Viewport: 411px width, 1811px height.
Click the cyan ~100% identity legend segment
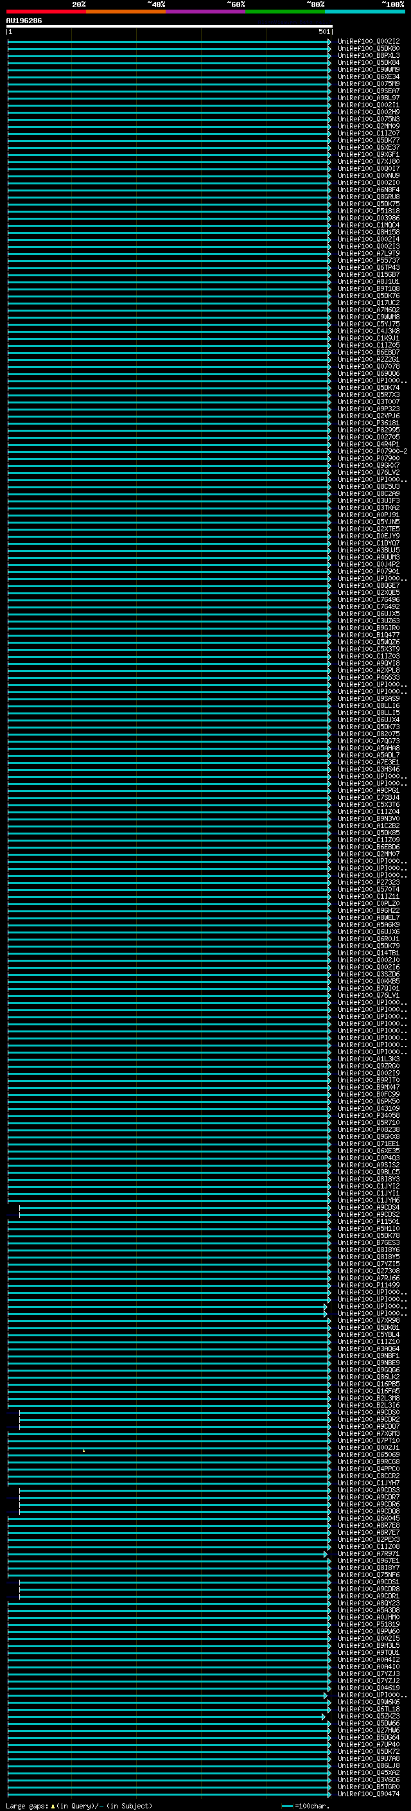365,12
